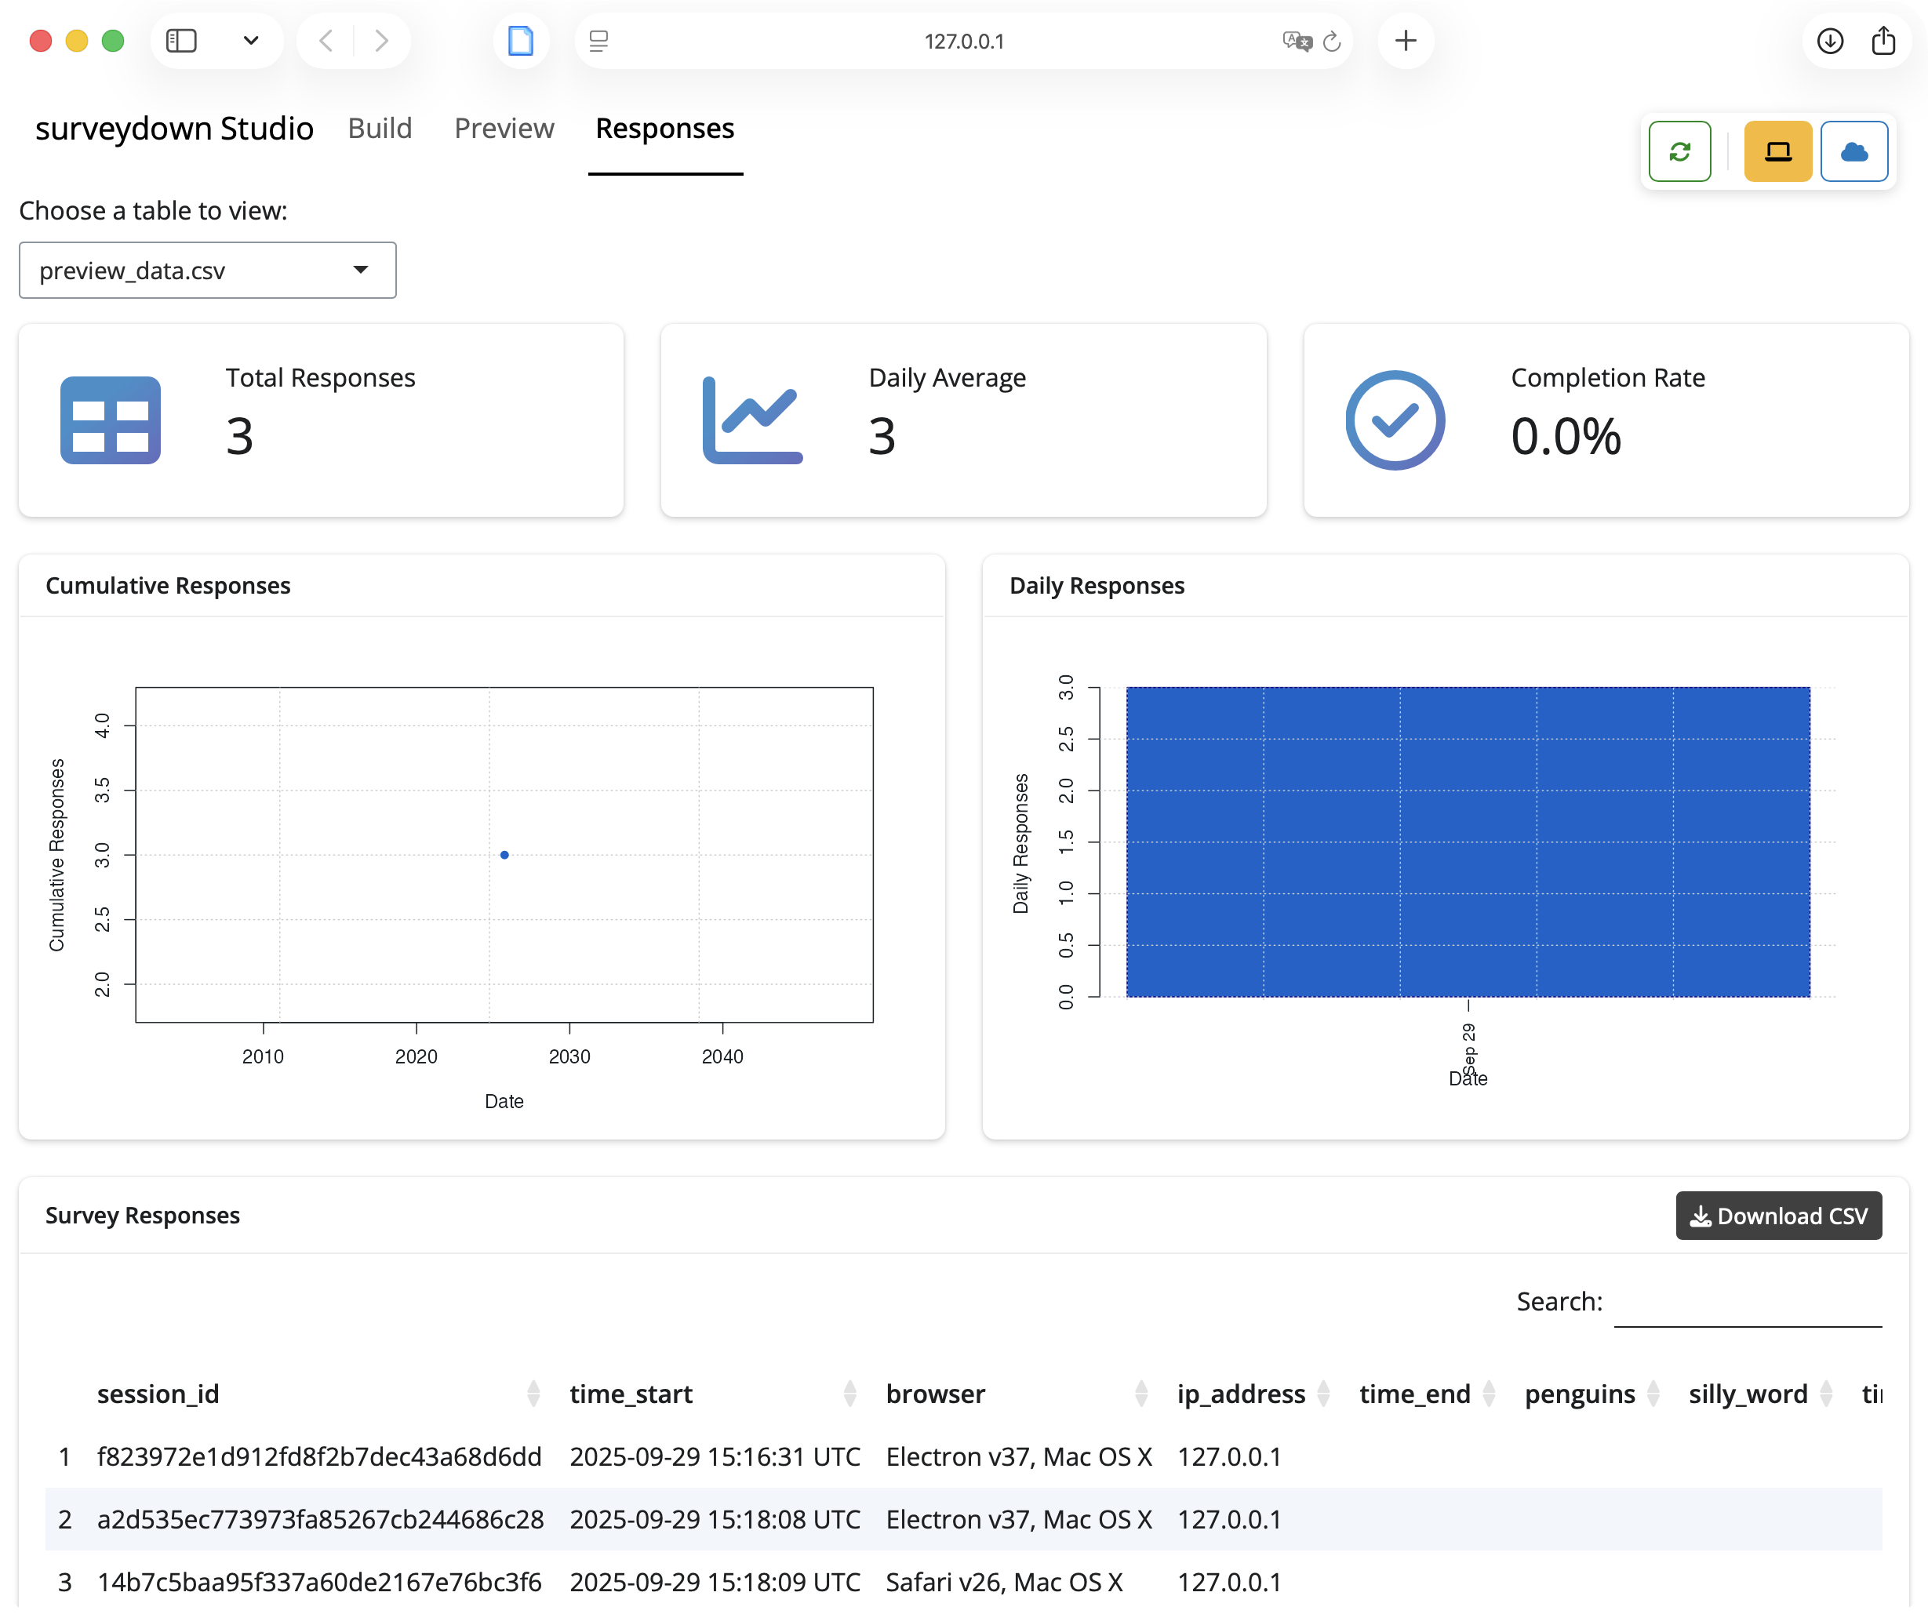Click the data point in Cumulative chart
Viewport: 1928px width, 1614px height.
[504, 855]
